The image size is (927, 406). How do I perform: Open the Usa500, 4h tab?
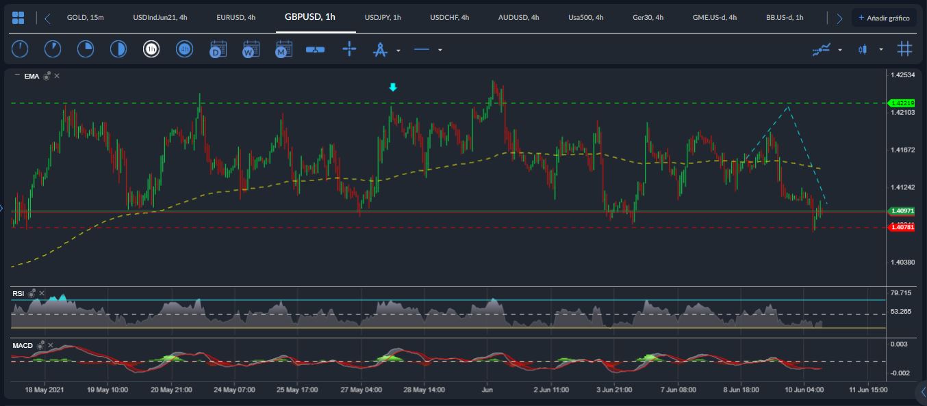[x=586, y=17]
